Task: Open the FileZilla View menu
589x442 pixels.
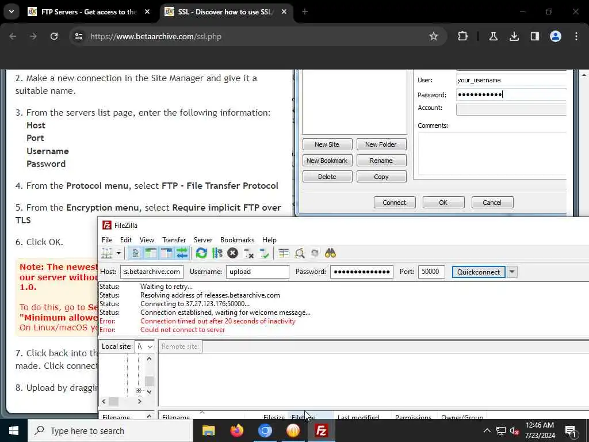Action: [x=147, y=240]
